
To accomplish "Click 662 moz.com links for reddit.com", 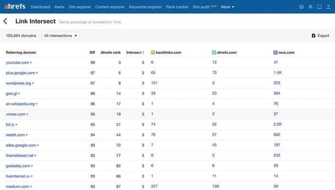I will (277, 134).
